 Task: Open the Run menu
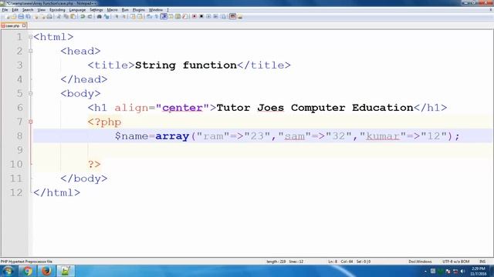[x=125, y=10]
